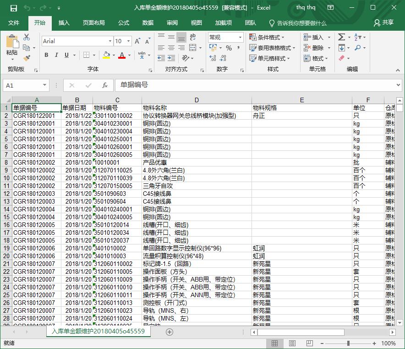Select the Format Painter brush
The height and width of the screenshot is (349, 405).
tap(27, 58)
